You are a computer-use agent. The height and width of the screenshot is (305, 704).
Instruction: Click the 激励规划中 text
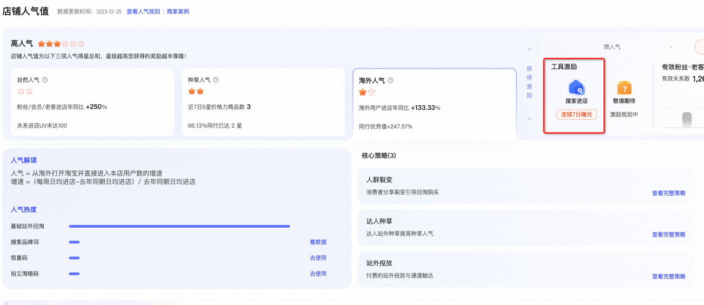(624, 114)
